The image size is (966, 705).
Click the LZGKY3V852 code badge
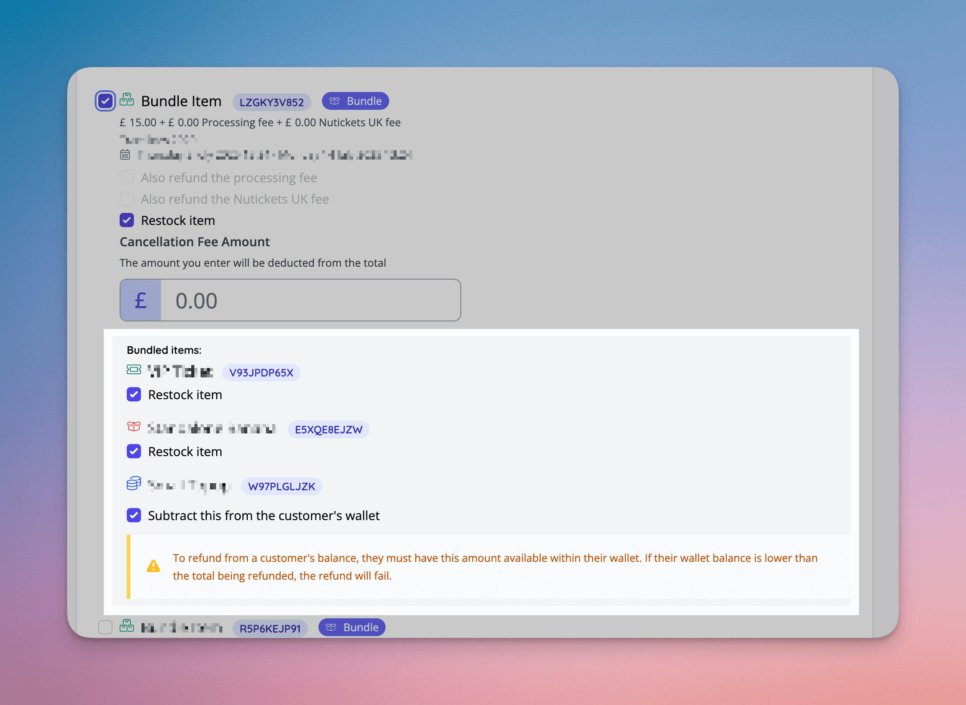coord(272,102)
